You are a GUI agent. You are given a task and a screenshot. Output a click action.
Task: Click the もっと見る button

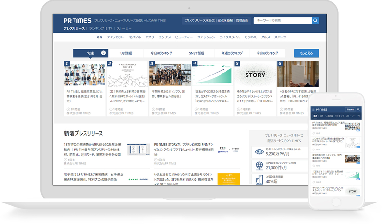click(x=306, y=53)
